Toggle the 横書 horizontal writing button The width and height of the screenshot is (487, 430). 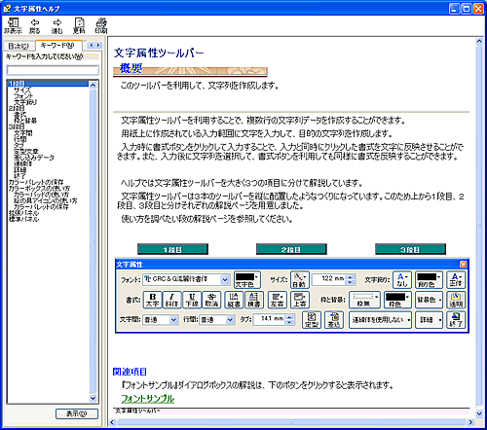click(254, 300)
